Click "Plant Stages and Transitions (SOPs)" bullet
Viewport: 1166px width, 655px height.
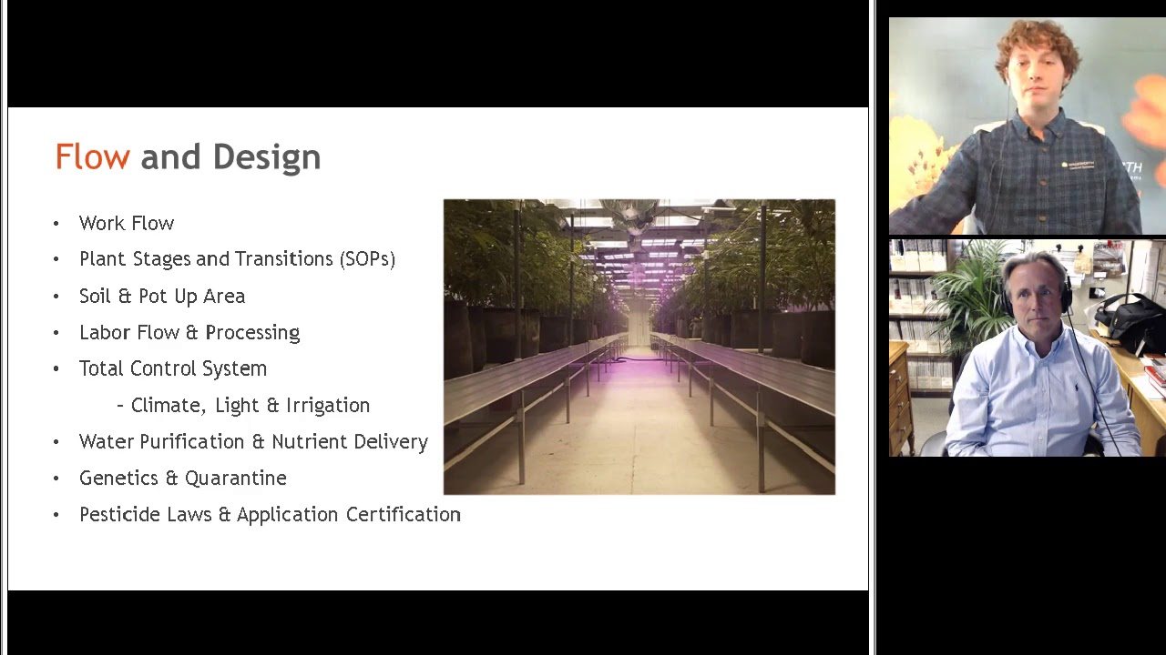[x=237, y=259]
